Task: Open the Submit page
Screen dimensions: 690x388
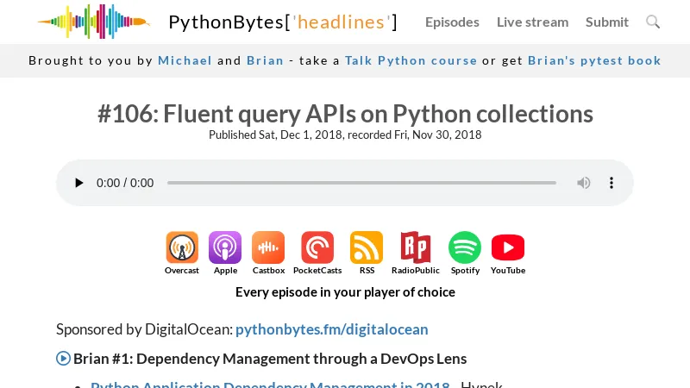Action: tap(607, 22)
